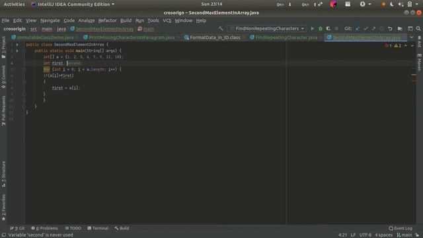Open Maven tool window on right edge
Image resolution: width=423 pixels, height=238 pixels.
420,63
